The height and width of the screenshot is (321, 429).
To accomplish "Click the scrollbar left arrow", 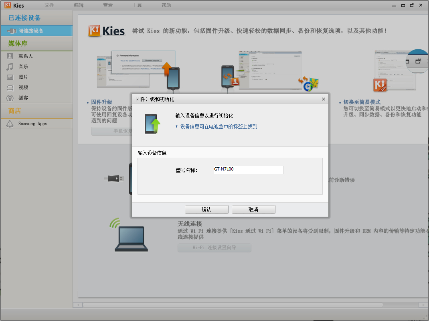I will click(78, 305).
